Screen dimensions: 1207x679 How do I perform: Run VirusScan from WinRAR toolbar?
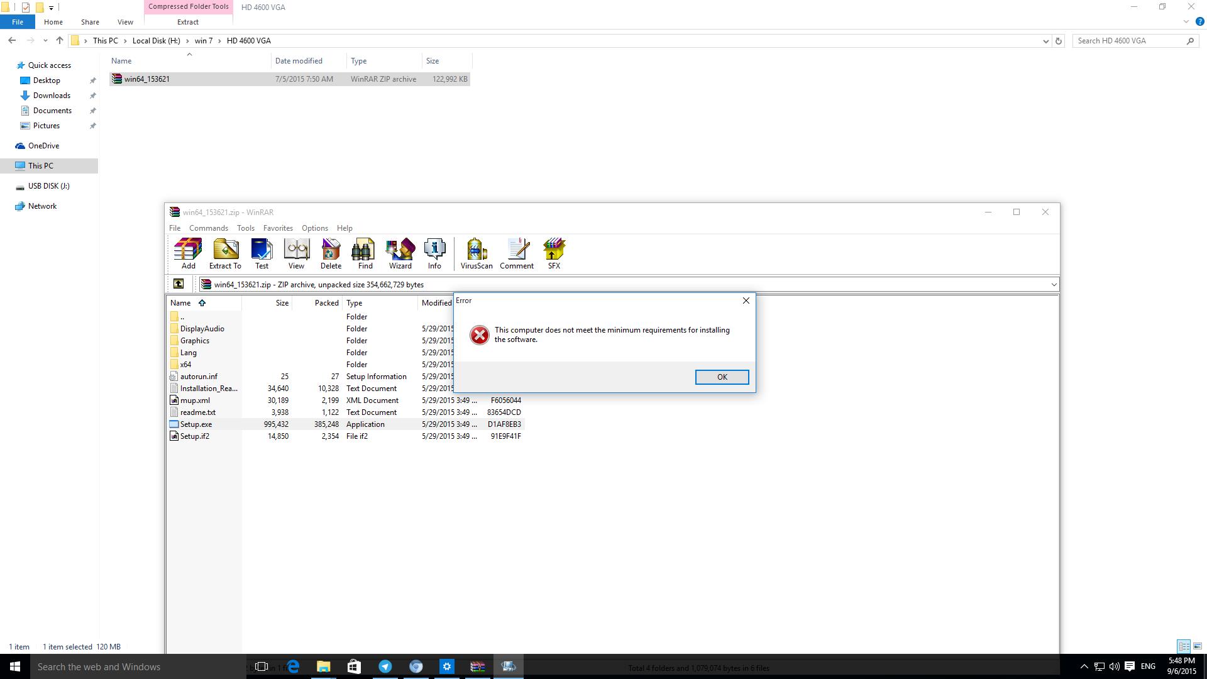pyautogui.click(x=477, y=254)
